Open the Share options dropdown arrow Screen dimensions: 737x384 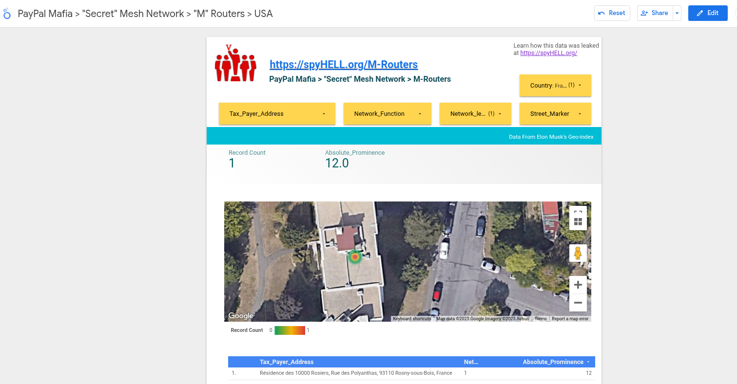[x=677, y=13]
